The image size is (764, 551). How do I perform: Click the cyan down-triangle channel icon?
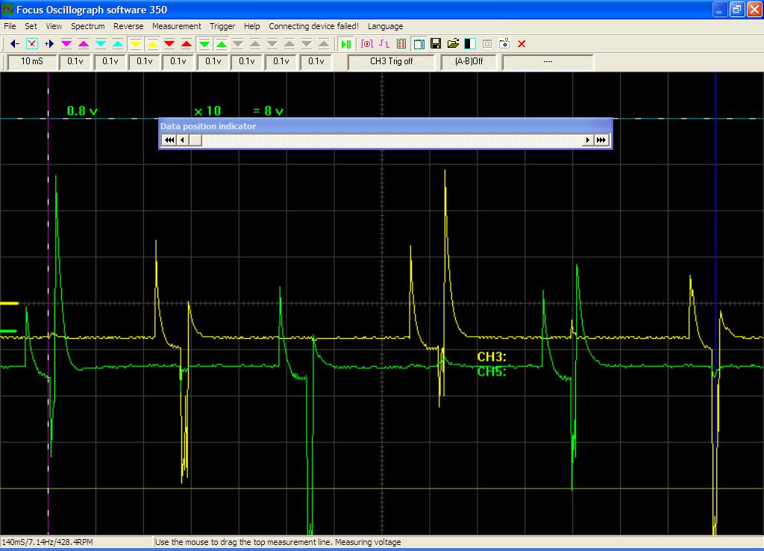[x=101, y=44]
